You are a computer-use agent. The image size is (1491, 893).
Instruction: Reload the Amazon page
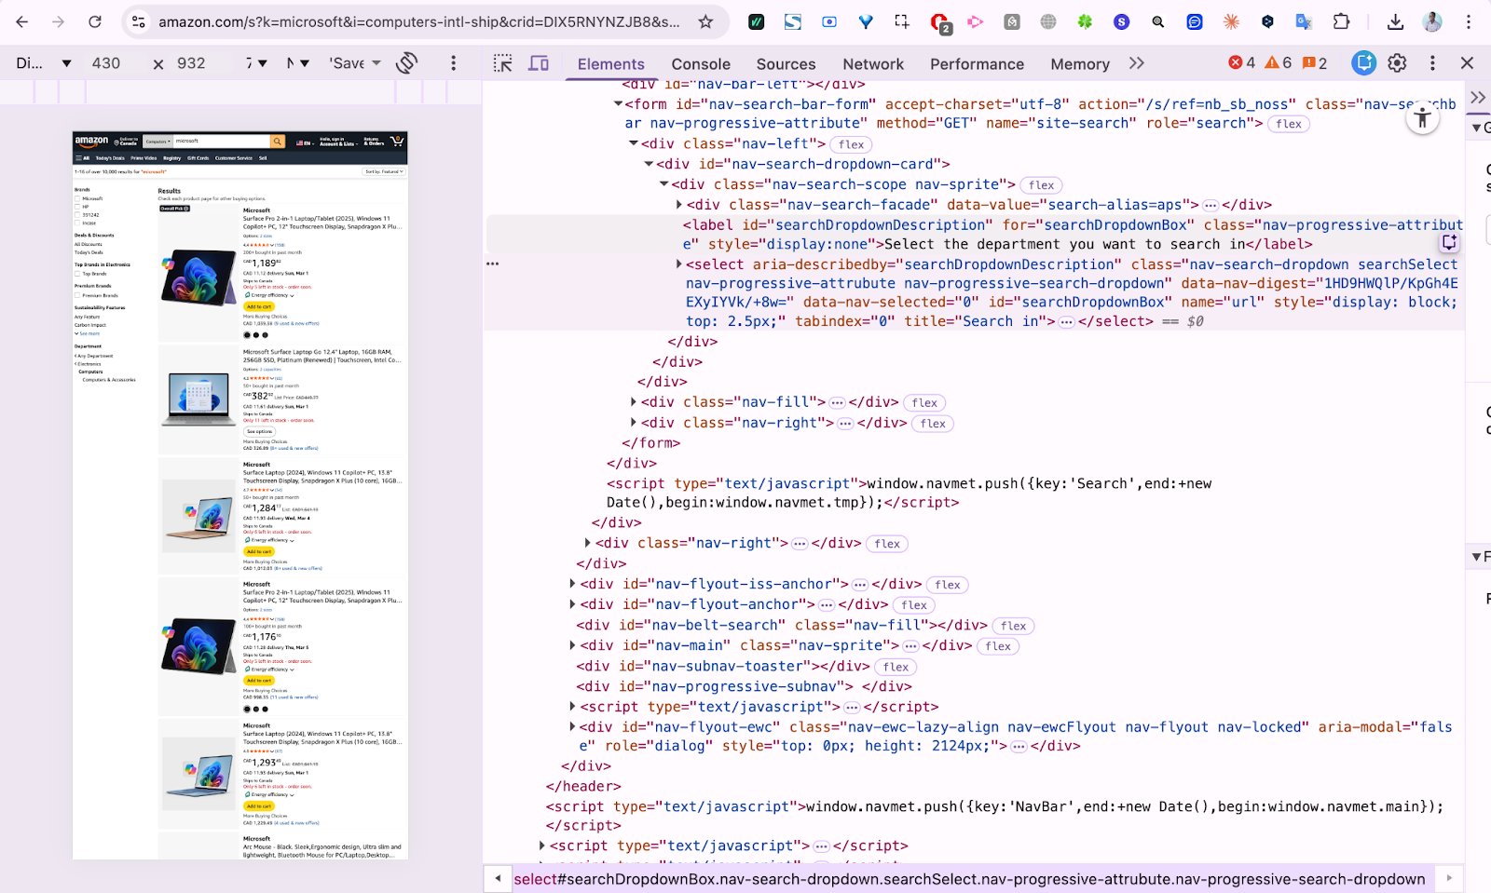click(x=96, y=20)
